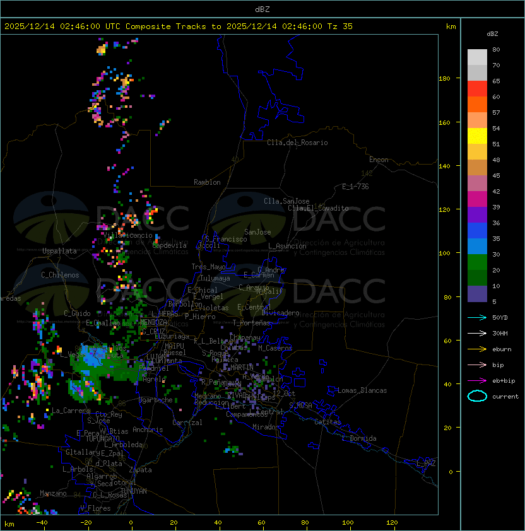
Task: Click the magenta eb+bip arrow icon in legend
Action: click(x=477, y=381)
